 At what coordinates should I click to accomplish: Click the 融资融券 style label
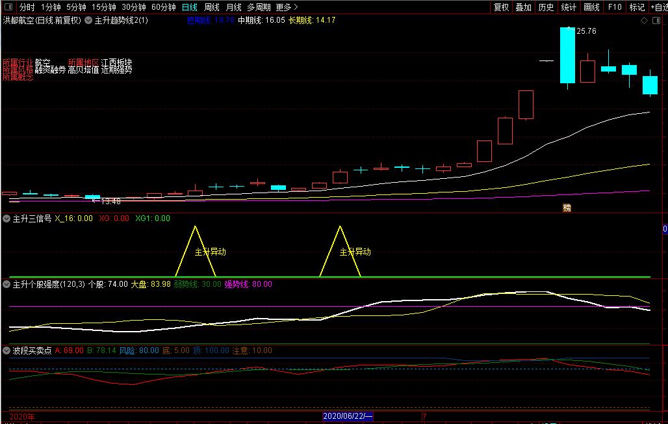(50, 70)
